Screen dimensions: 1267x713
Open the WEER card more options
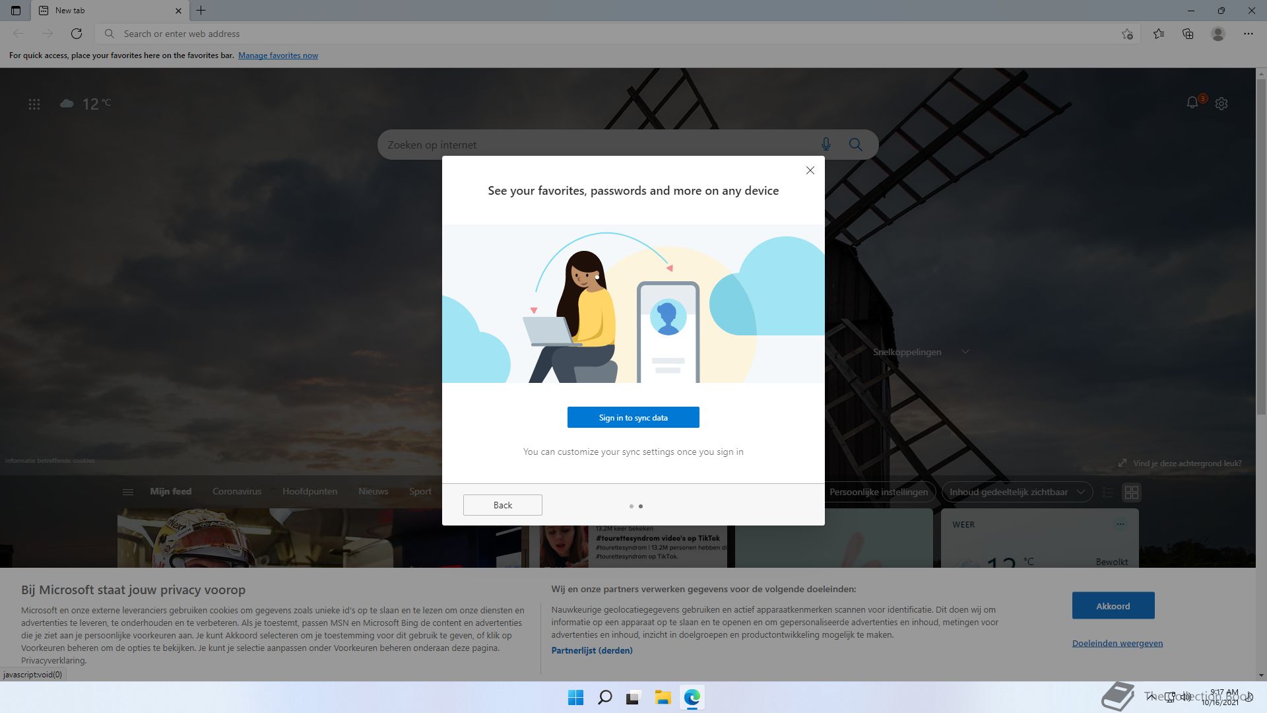click(1120, 525)
